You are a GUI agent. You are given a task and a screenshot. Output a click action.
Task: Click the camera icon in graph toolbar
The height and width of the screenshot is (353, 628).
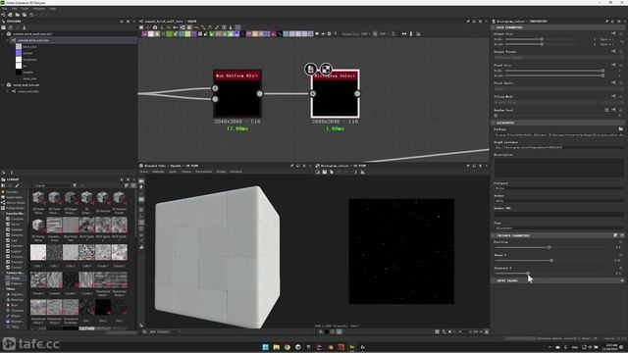click(x=155, y=27)
